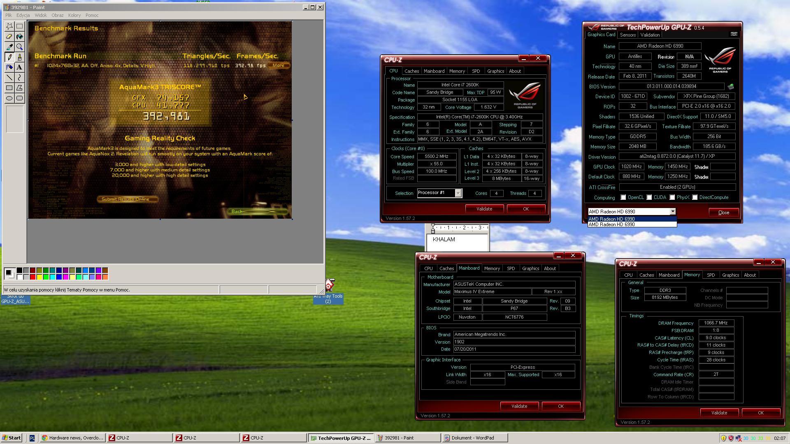Choose the Airbrush spray tool
This screenshot has height=444, width=790.
[x=9, y=67]
